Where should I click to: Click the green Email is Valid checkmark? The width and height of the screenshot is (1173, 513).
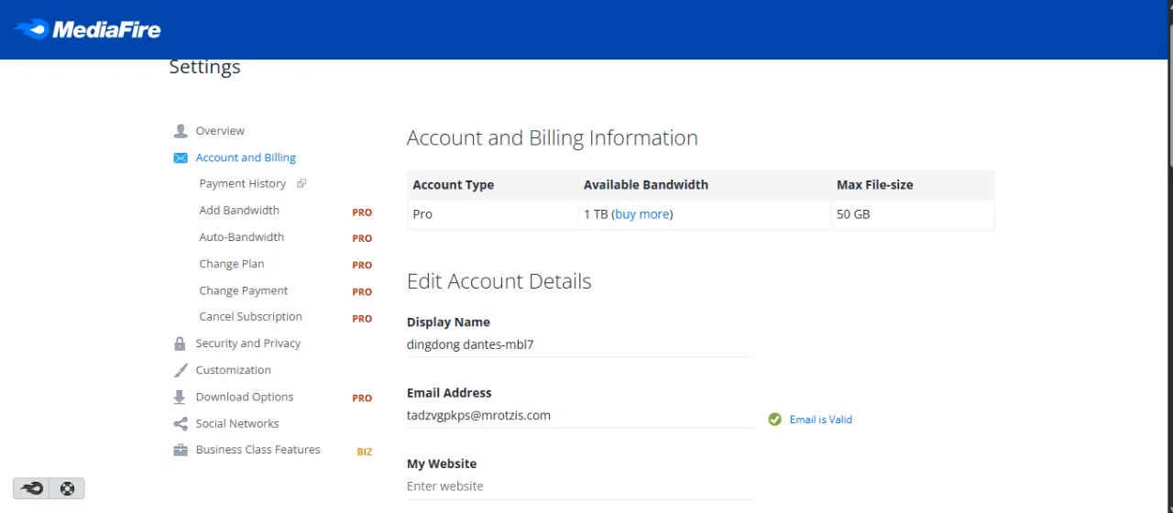(774, 420)
